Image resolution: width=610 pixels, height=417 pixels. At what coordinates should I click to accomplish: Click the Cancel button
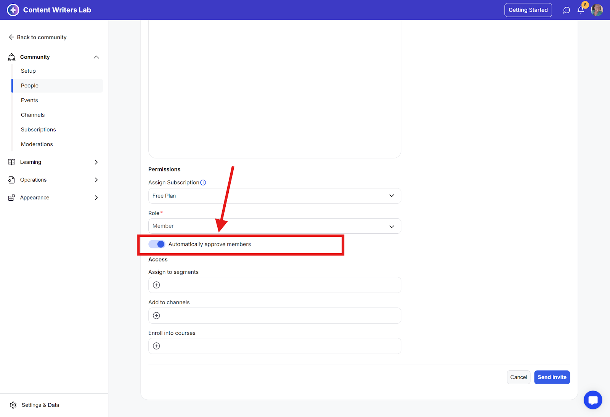[518, 377]
